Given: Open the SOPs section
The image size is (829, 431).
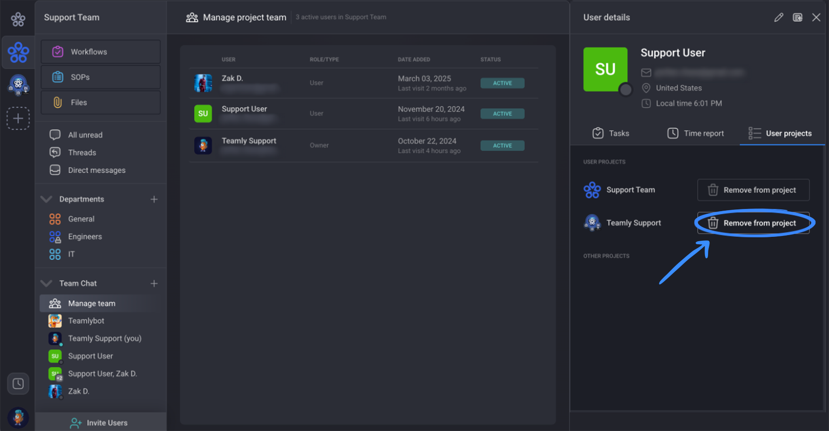Looking at the screenshot, I should (x=101, y=77).
